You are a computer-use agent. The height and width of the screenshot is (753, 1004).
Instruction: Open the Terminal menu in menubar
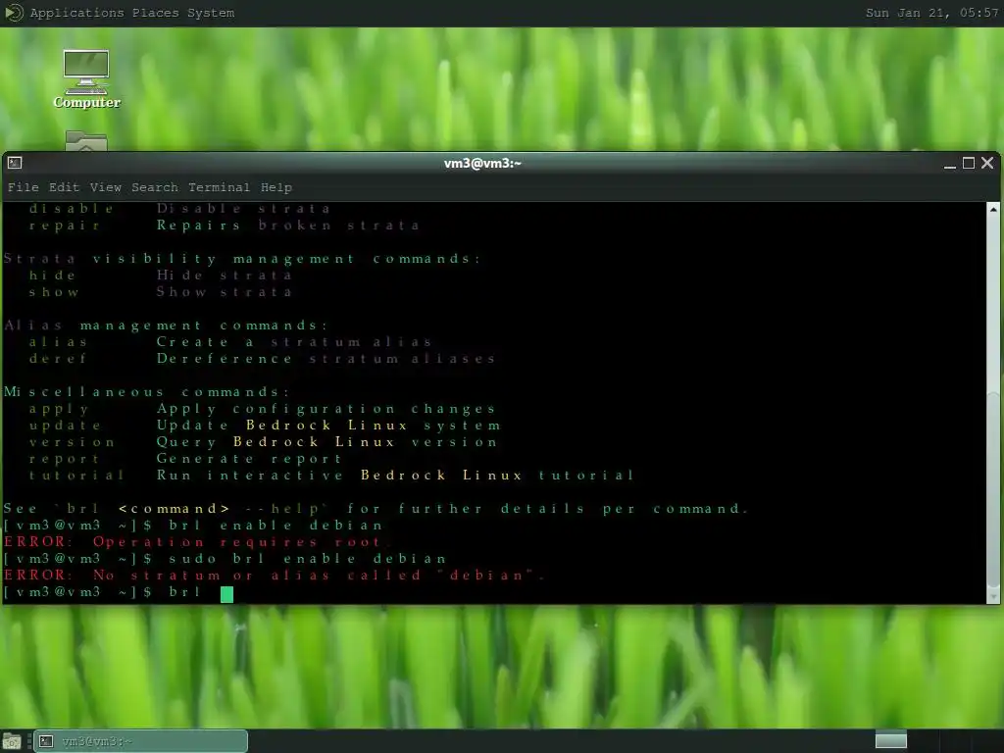pos(219,187)
